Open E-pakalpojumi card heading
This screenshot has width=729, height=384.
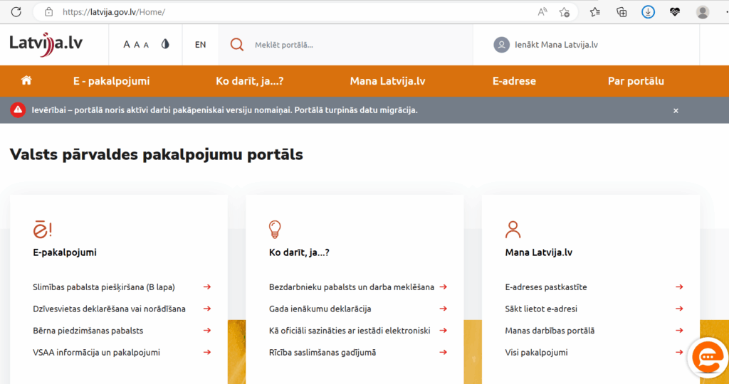point(65,252)
